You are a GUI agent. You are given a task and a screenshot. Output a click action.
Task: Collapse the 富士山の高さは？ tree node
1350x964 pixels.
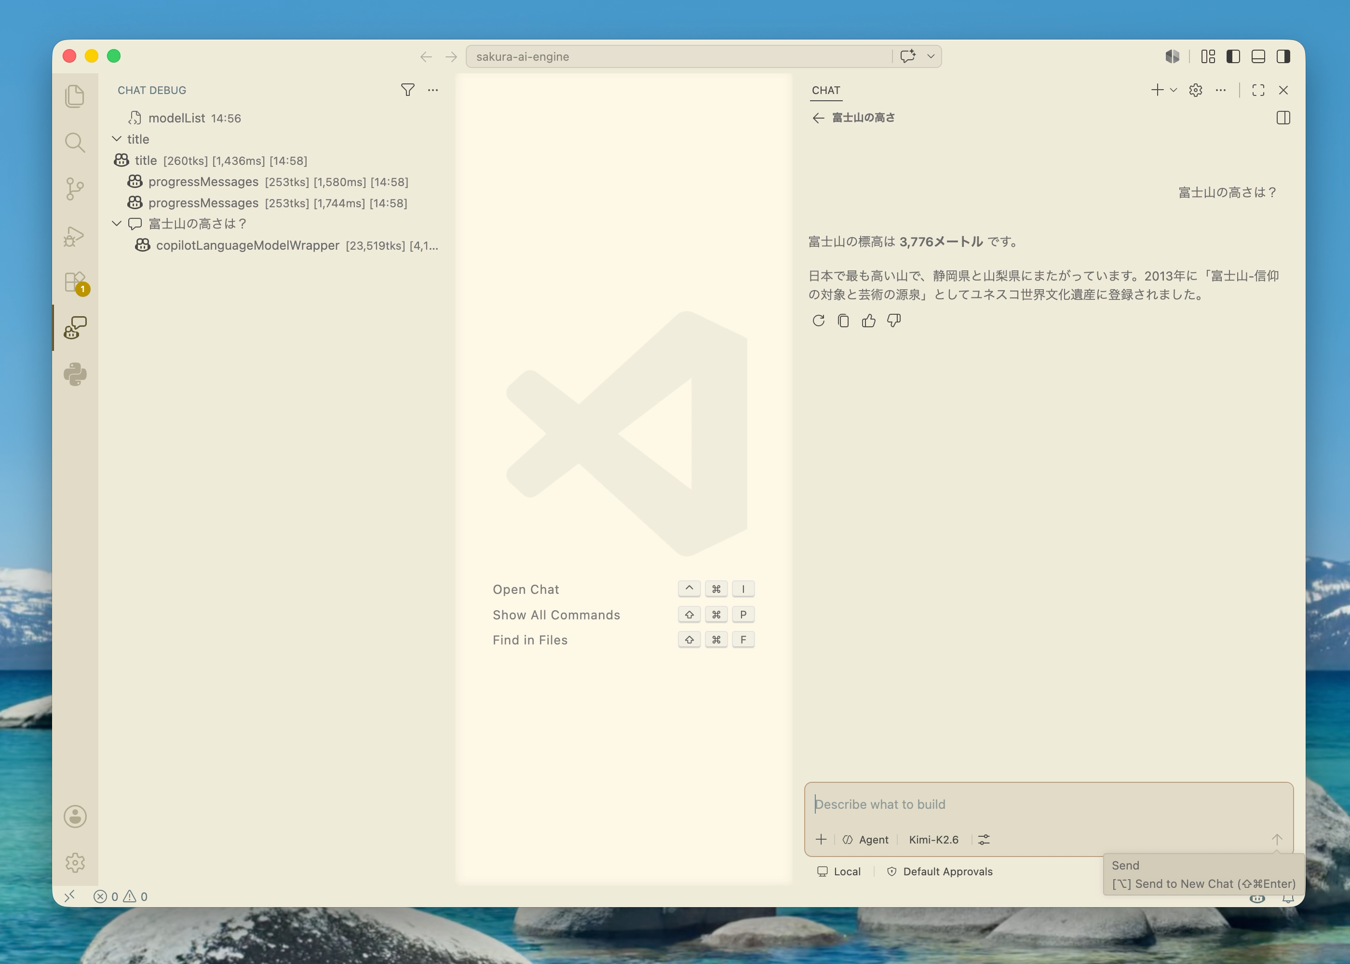116,224
